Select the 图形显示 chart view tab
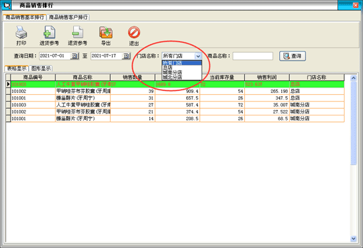Viewport: 363px width, 248px height. click(x=41, y=68)
